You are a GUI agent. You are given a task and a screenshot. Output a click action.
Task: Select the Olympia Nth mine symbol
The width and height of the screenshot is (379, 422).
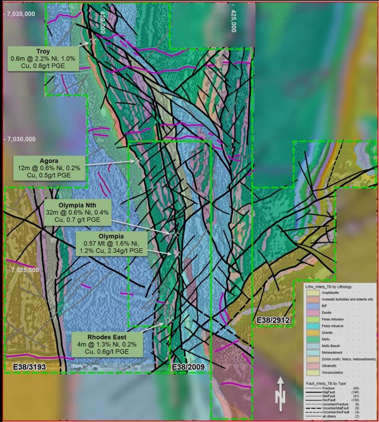click(175, 234)
